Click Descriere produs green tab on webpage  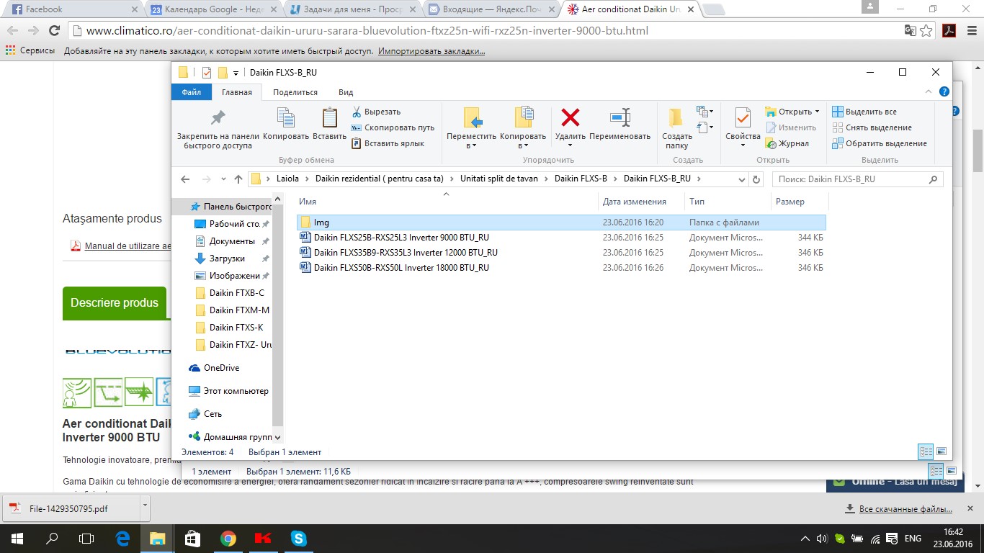click(115, 303)
